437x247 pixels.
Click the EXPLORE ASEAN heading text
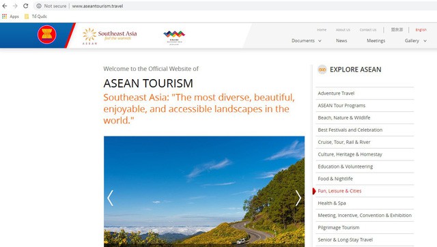click(355, 70)
